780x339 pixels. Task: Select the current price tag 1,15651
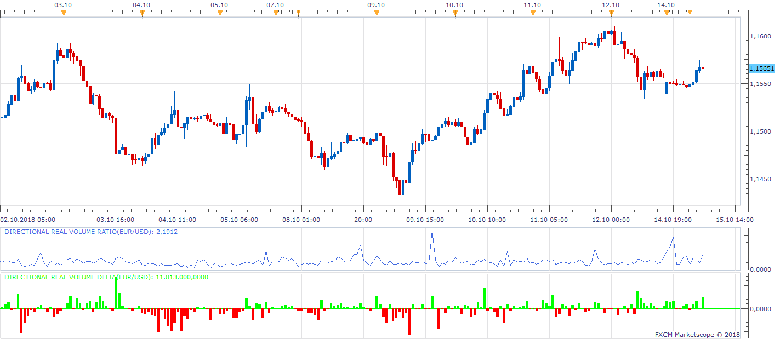click(761, 68)
